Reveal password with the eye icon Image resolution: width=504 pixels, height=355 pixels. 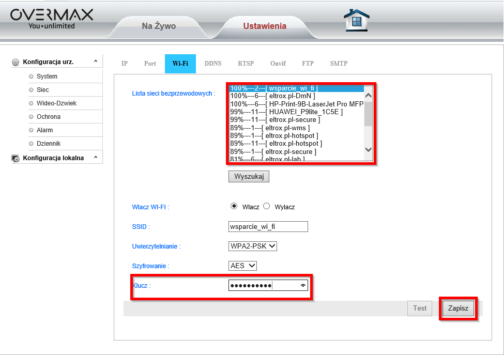pos(303,285)
